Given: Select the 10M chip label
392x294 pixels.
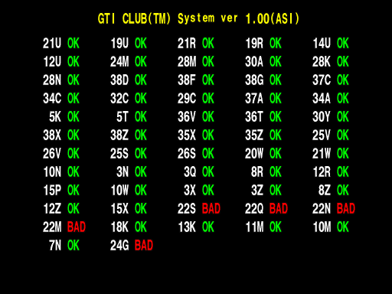Looking at the screenshot, I should tap(322, 227).
